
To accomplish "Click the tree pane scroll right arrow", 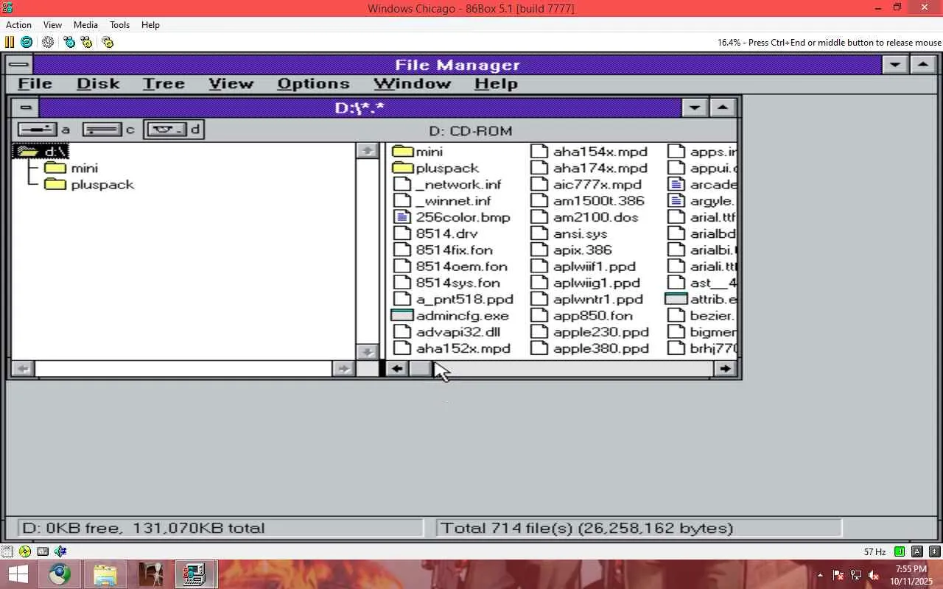I will coord(343,368).
